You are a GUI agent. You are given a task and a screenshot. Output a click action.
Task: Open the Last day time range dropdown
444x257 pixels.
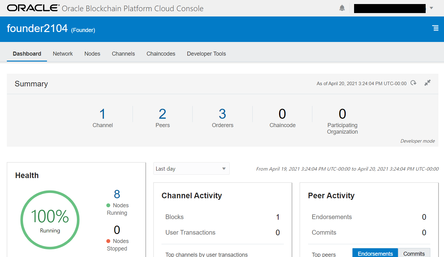(x=191, y=169)
